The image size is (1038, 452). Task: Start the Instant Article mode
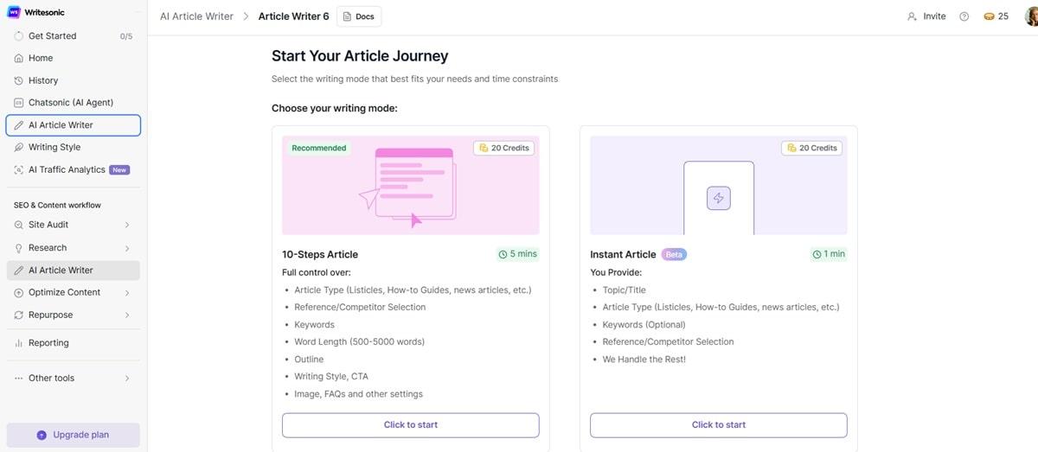pyautogui.click(x=719, y=425)
